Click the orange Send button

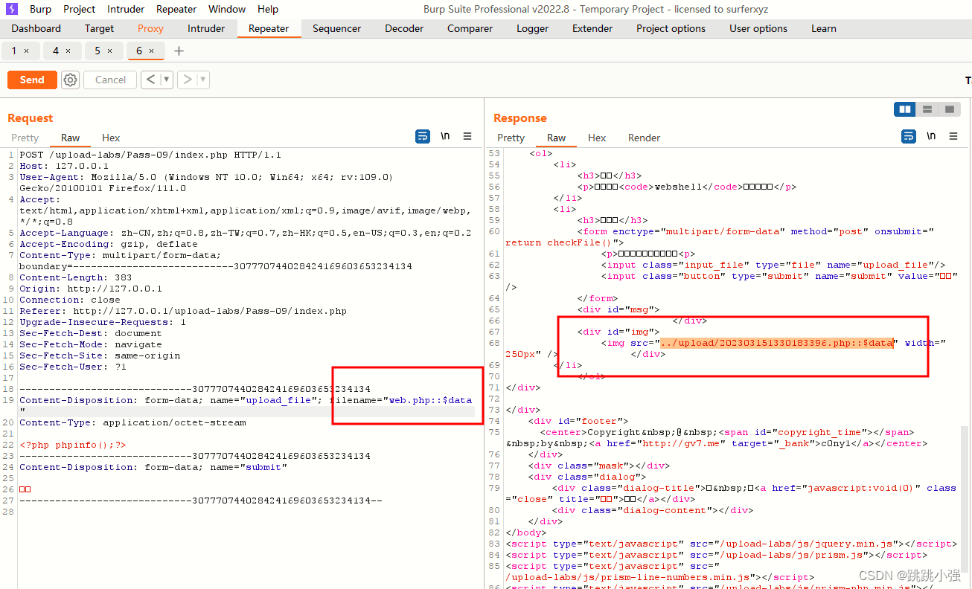32,80
